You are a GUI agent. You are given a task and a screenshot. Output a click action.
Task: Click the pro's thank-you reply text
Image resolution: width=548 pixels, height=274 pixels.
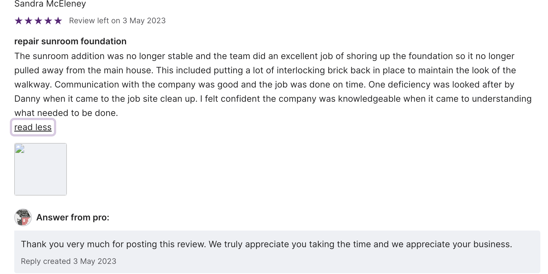266,244
